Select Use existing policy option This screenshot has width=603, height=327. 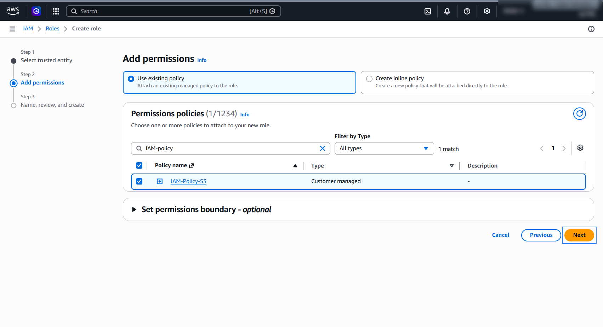tap(239, 82)
